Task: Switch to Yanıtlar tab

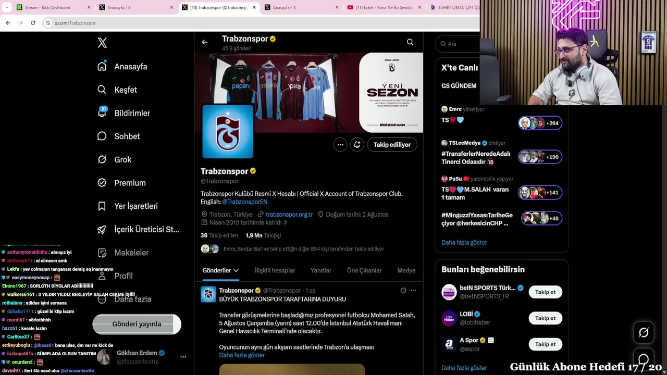Action: click(x=321, y=271)
